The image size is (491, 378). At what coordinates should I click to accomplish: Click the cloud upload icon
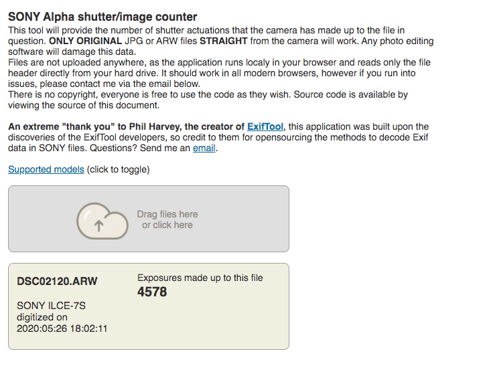coord(102,220)
